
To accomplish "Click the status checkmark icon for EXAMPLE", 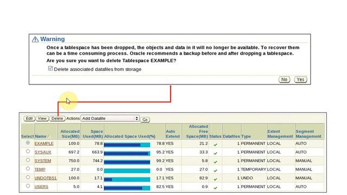I will click(215, 145).
